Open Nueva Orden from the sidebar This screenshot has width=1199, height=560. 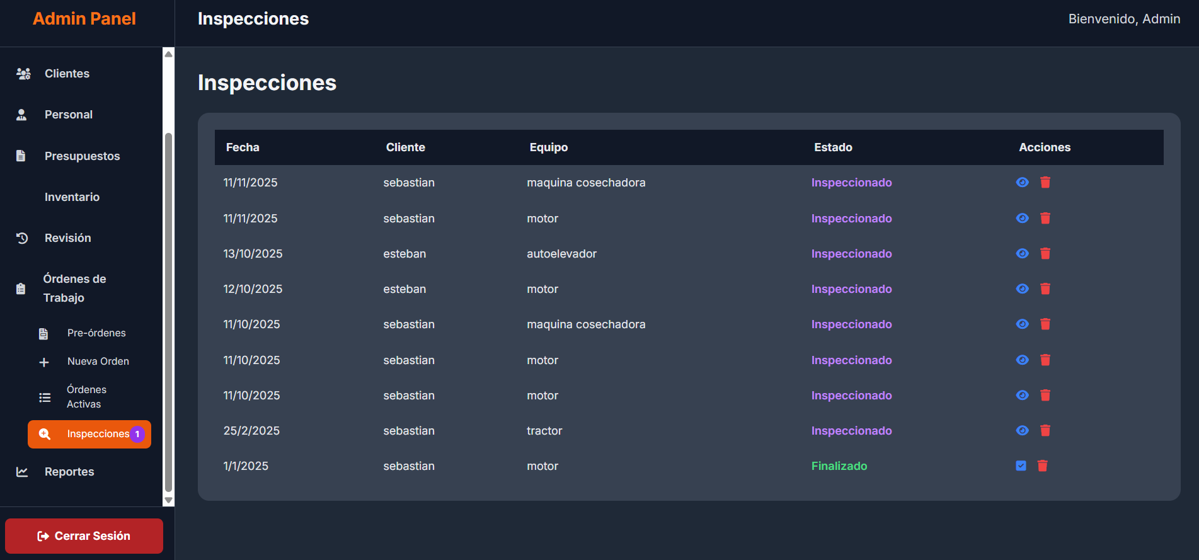click(x=98, y=361)
